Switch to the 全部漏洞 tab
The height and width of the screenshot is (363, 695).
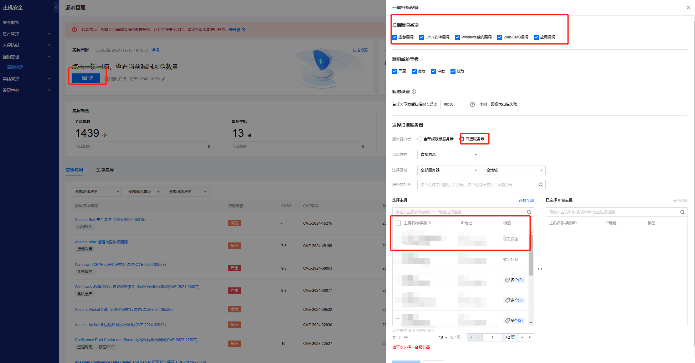point(105,170)
